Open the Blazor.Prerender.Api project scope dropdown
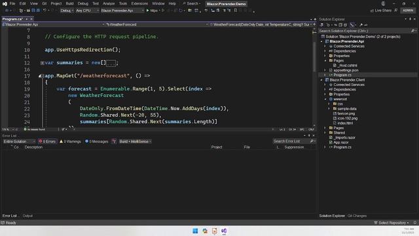 pos(53,24)
